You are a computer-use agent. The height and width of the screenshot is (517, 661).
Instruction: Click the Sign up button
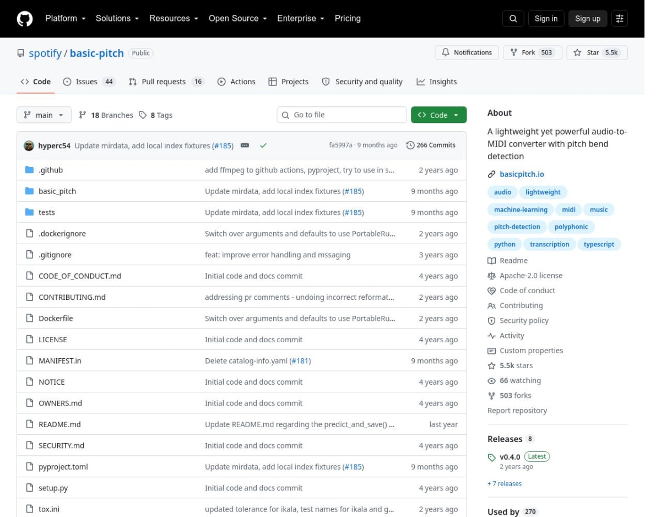point(588,19)
